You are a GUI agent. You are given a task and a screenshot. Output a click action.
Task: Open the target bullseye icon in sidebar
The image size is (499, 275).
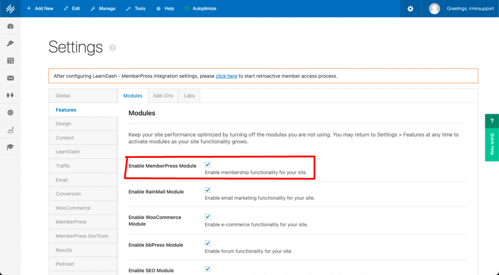tap(10, 113)
